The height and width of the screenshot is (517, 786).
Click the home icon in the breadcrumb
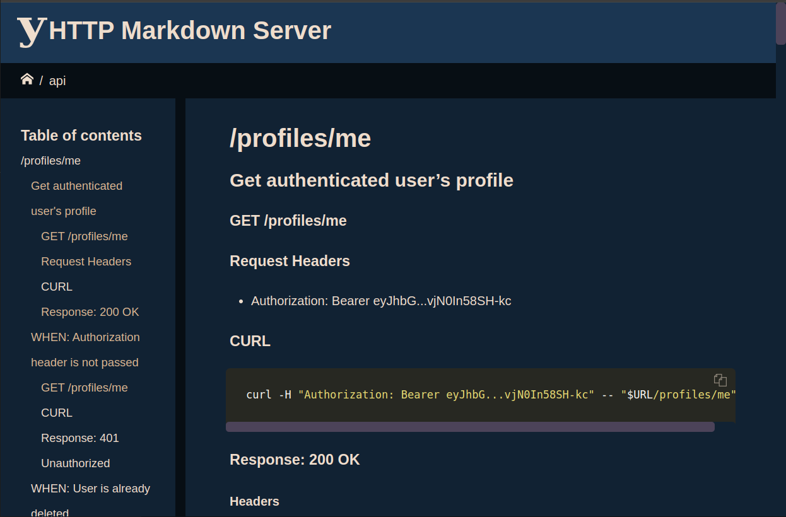26,78
